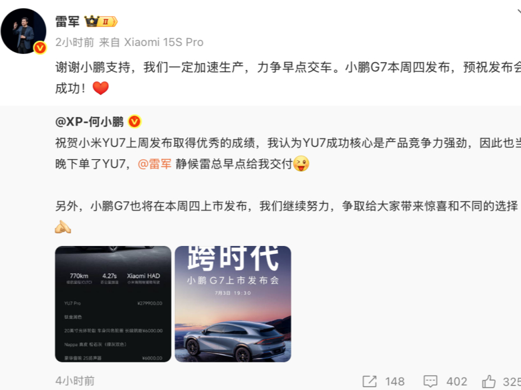Like the post with the thumbs-up icon
521x390 pixels.
tap(489, 382)
